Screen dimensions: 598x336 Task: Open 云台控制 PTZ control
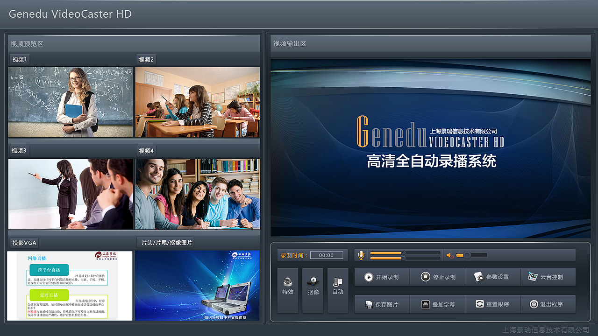point(548,277)
